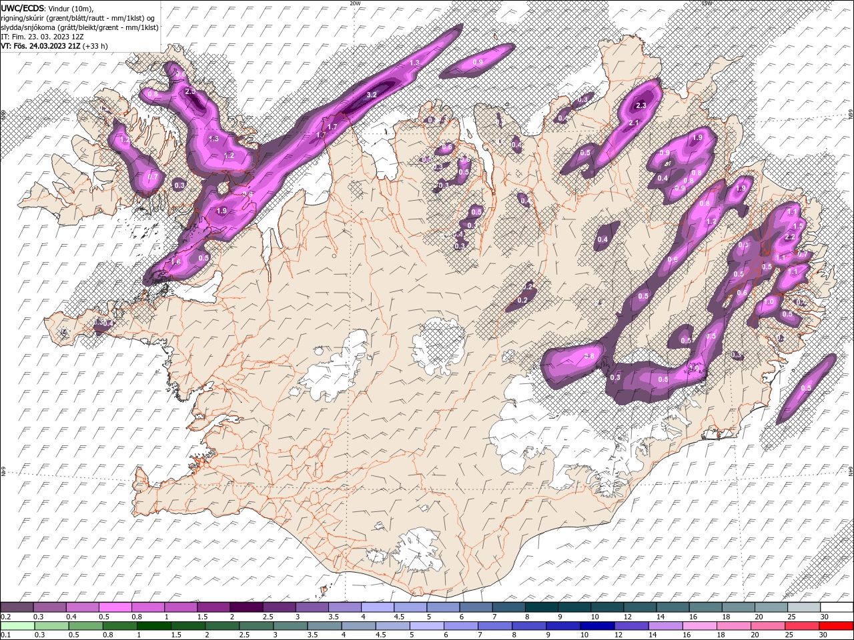Click the purple swatch between 1.5 and 2 in upper legend row
This screenshot has width=854, height=640.
(x=213, y=607)
